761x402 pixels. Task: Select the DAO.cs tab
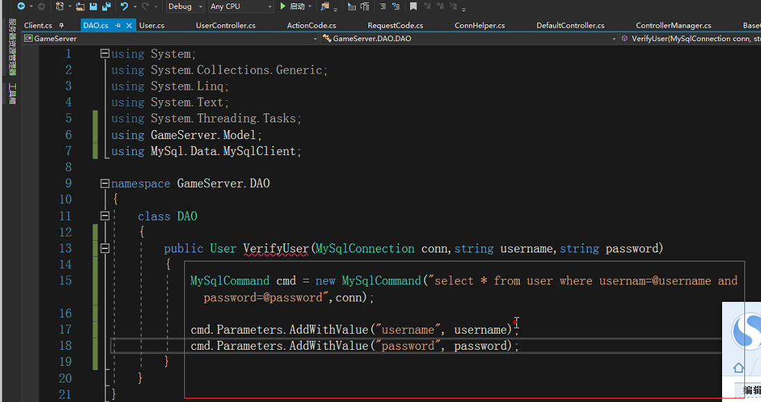(96, 25)
